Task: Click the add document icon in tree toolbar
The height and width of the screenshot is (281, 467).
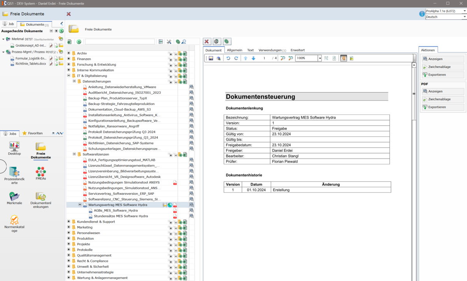Action: (x=70, y=42)
